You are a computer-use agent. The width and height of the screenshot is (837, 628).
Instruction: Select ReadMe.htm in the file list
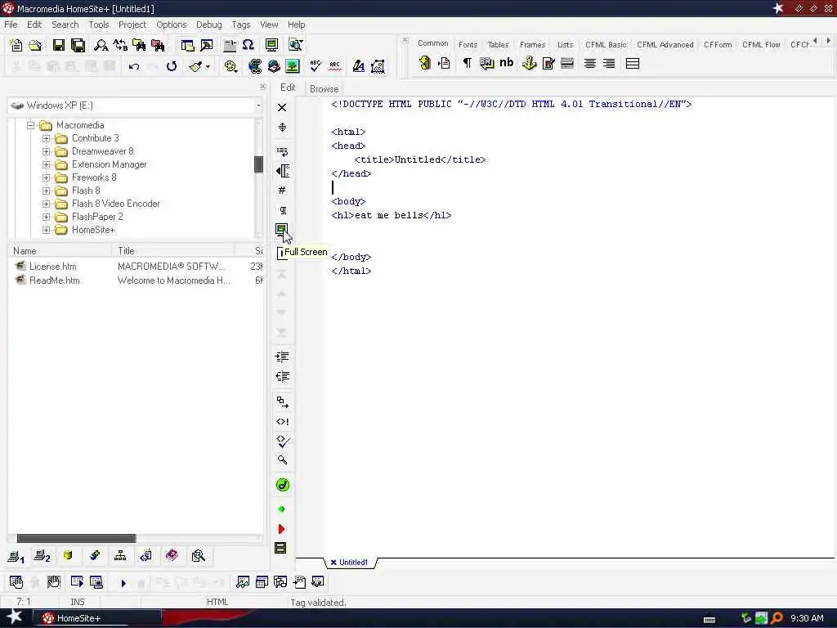click(55, 280)
